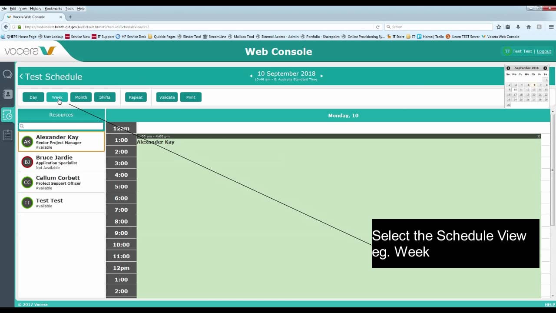This screenshot has width=556, height=313.
Task: Open the File menu
Action: click(x=4, y=8)
